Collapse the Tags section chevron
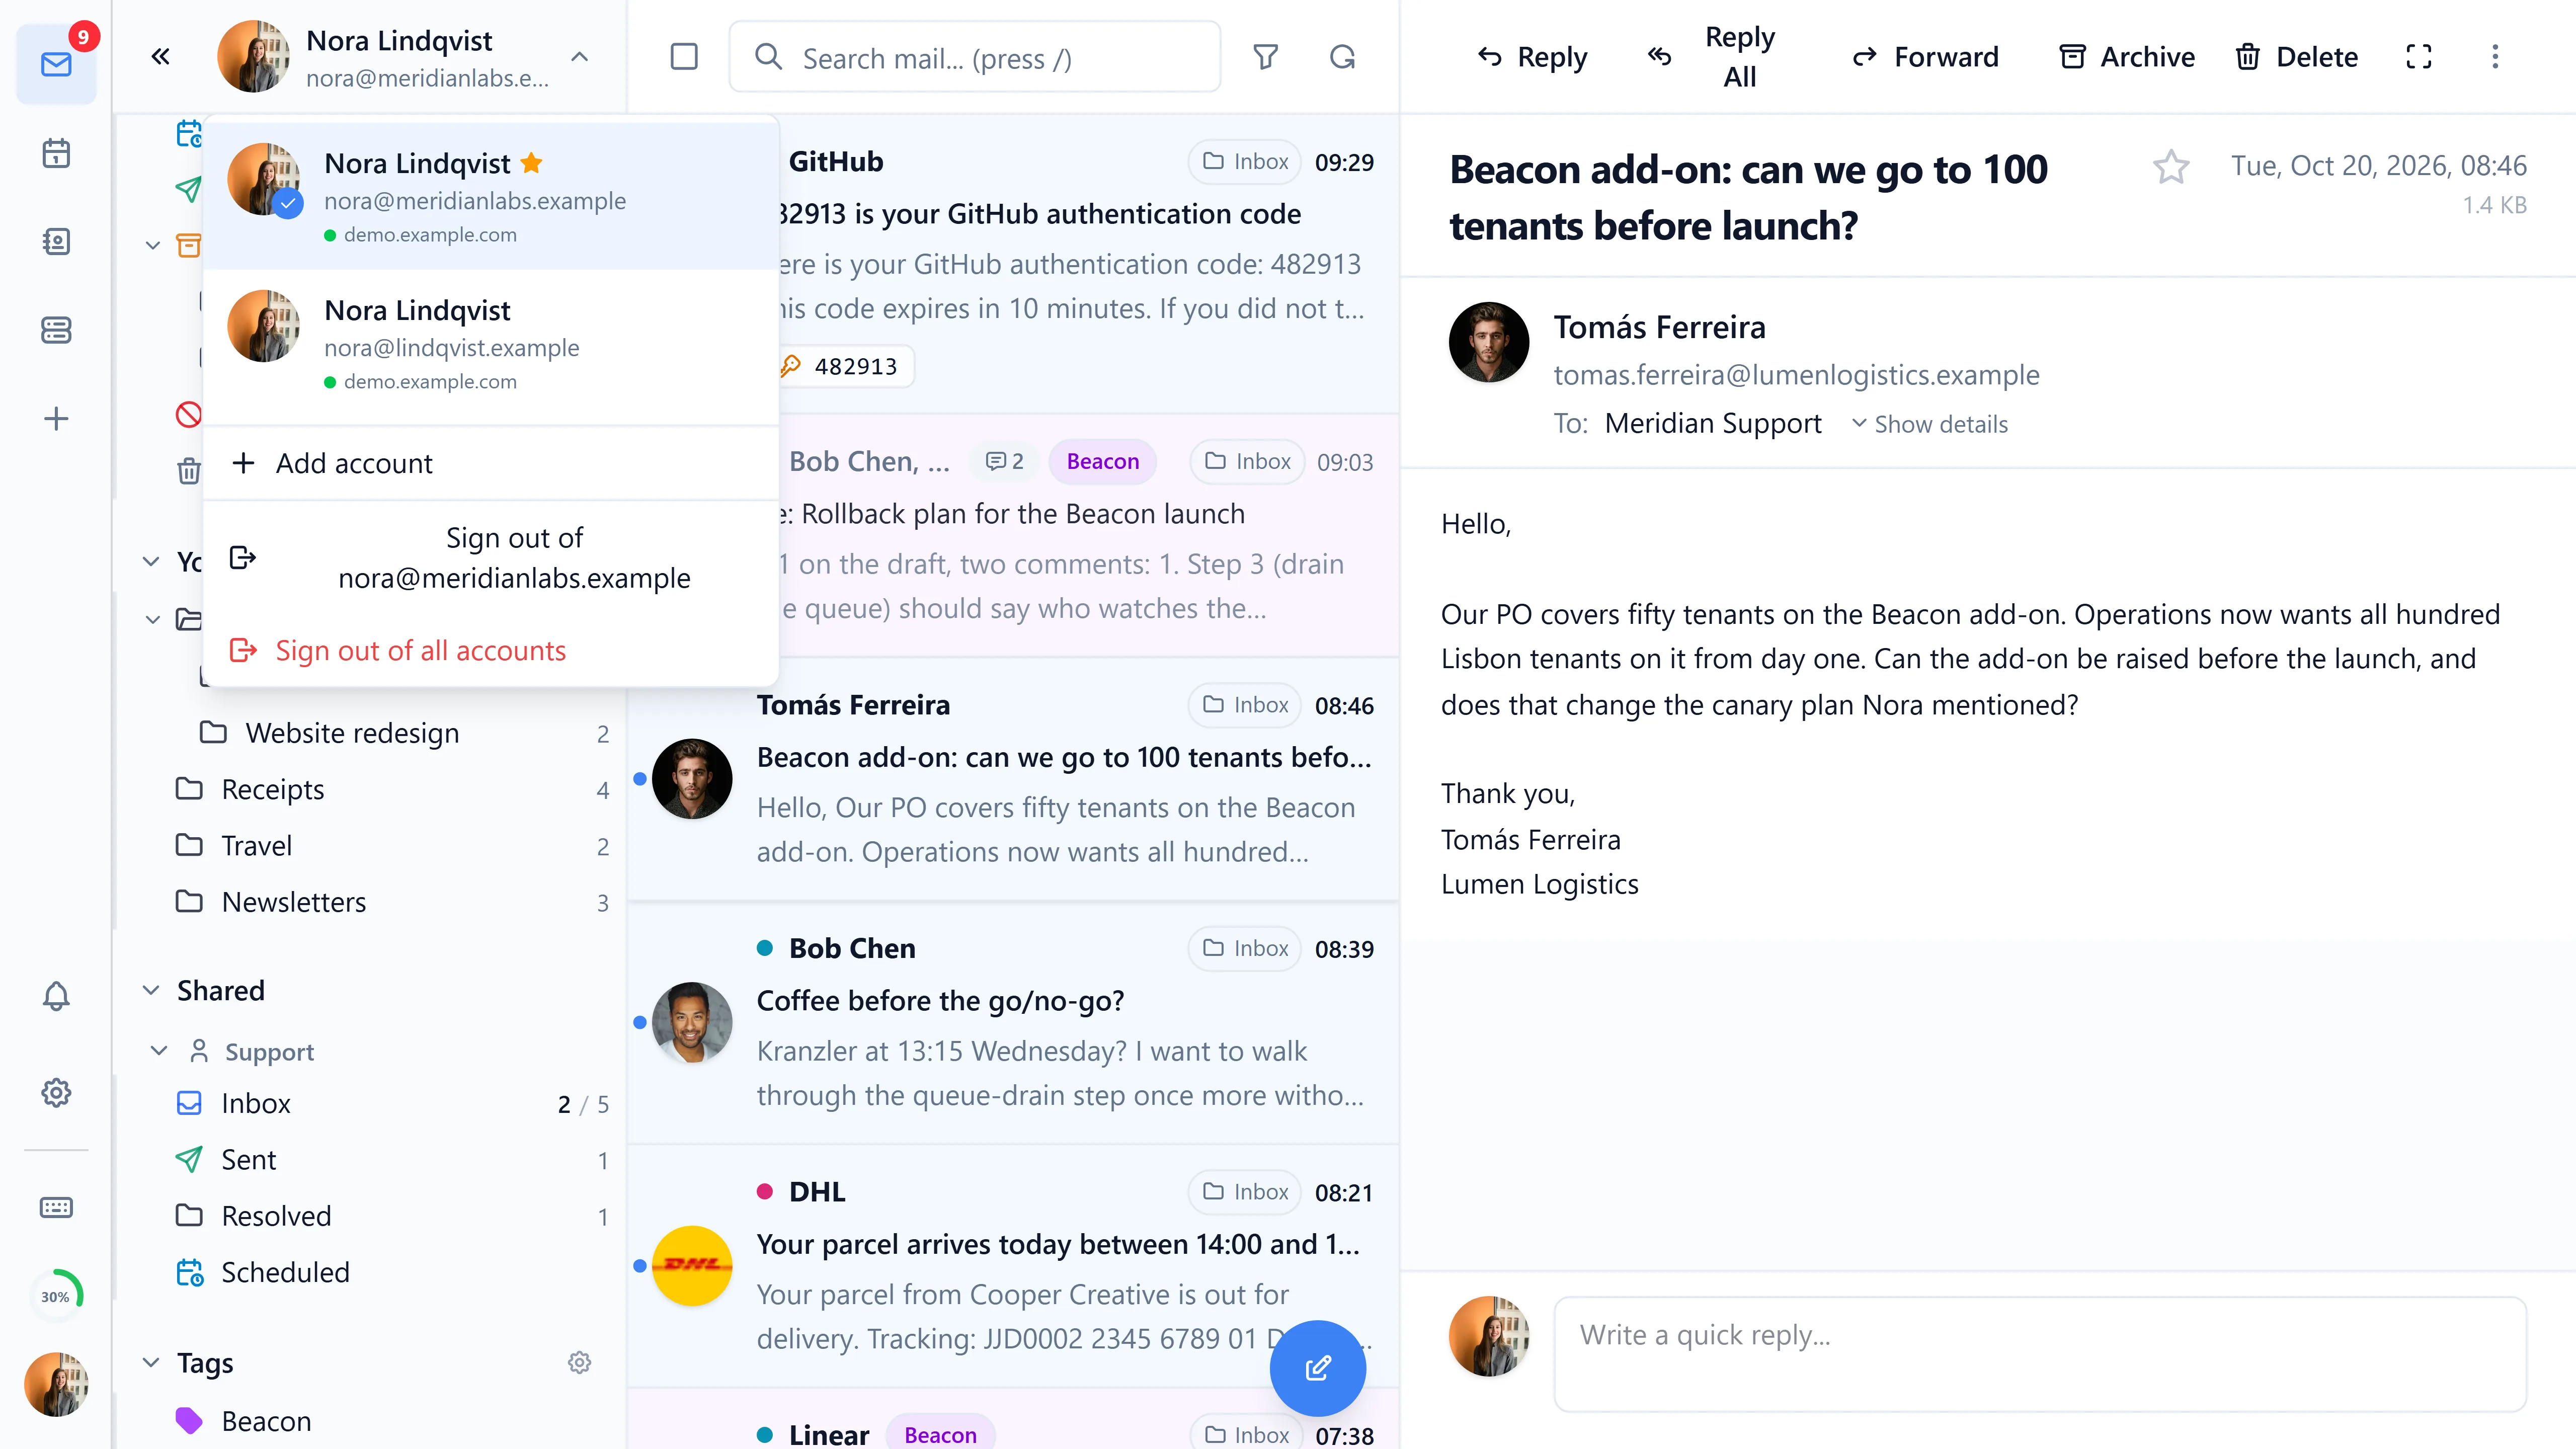 pyautogui.click(x=151, y=1362)
